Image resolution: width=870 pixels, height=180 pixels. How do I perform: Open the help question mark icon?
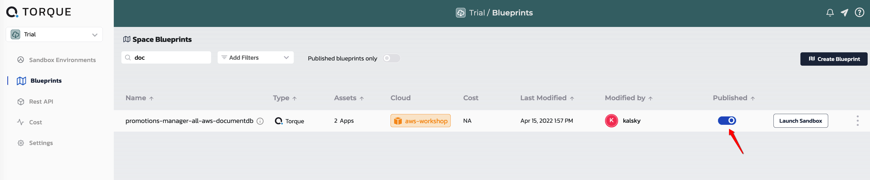click(x=859, y=13)
